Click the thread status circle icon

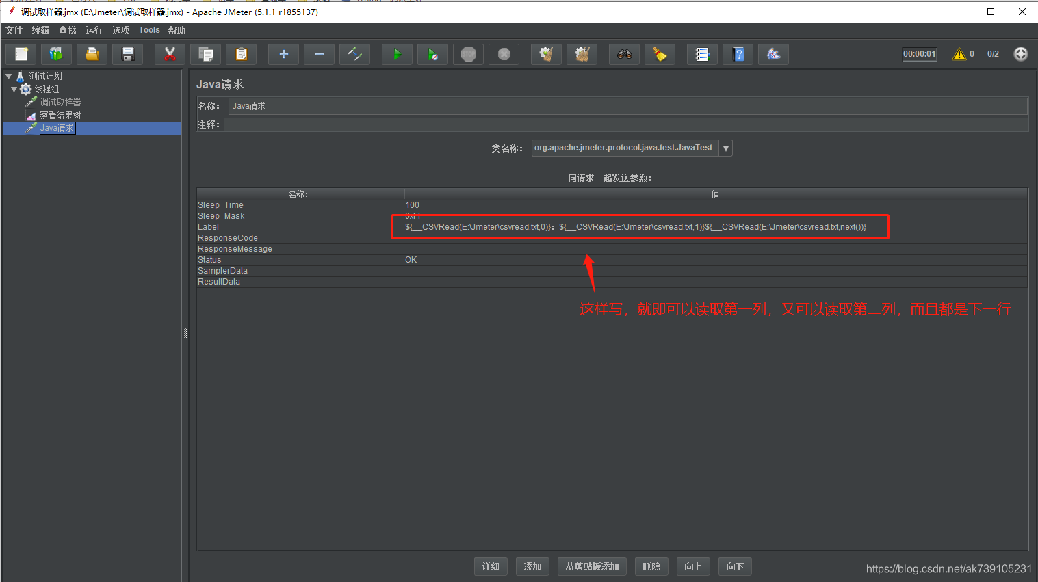(1021, 54)
